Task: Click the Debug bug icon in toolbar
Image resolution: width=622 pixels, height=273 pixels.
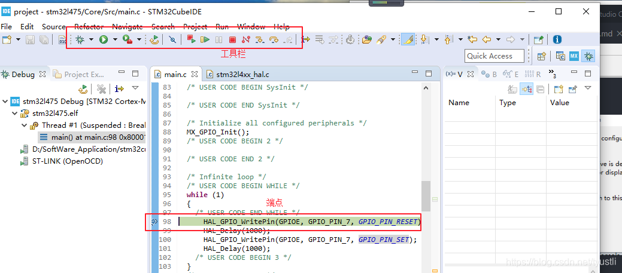Action: click(x=81, y=39)
